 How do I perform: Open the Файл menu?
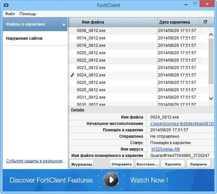[x=10, y=14]
